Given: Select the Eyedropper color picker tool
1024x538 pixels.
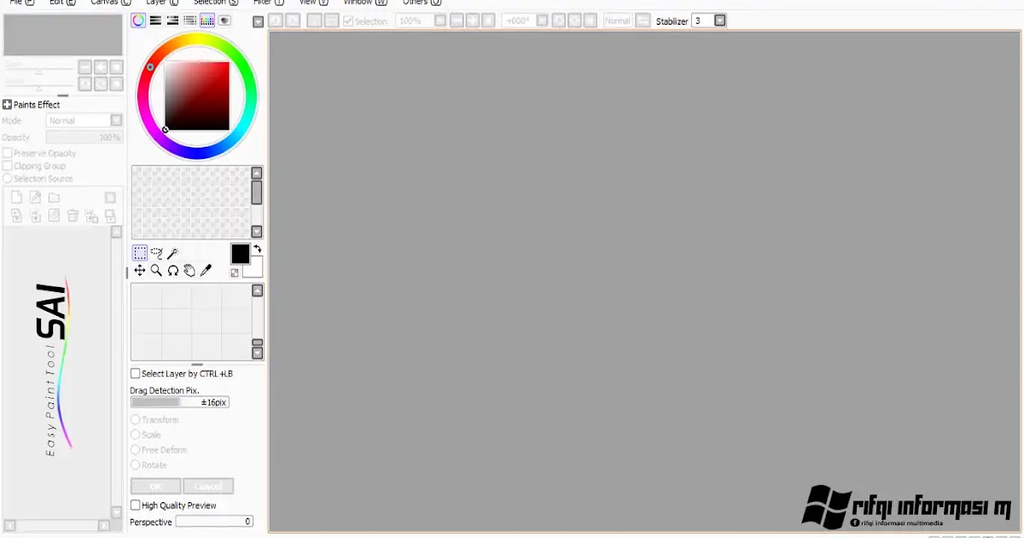Looking at the screenshot, I should [x=206, y=270].
